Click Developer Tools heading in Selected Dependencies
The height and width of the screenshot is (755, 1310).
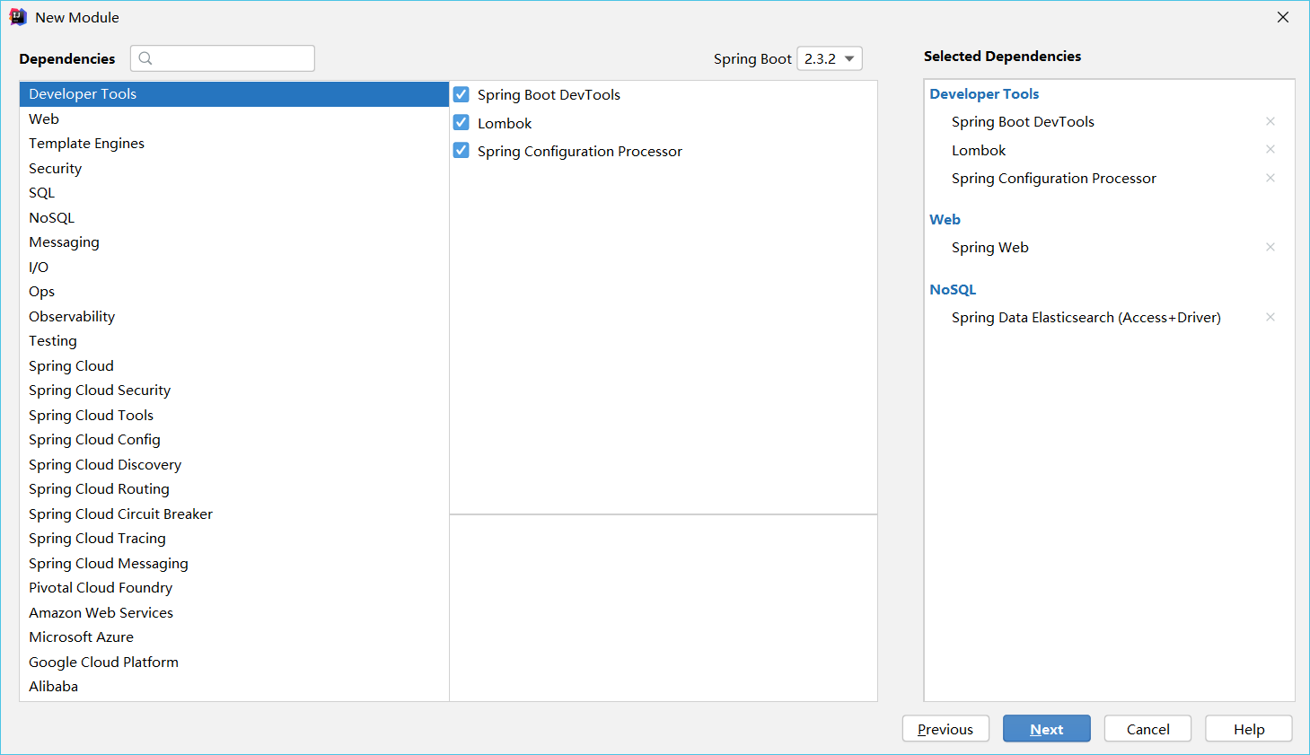[984, 93]
